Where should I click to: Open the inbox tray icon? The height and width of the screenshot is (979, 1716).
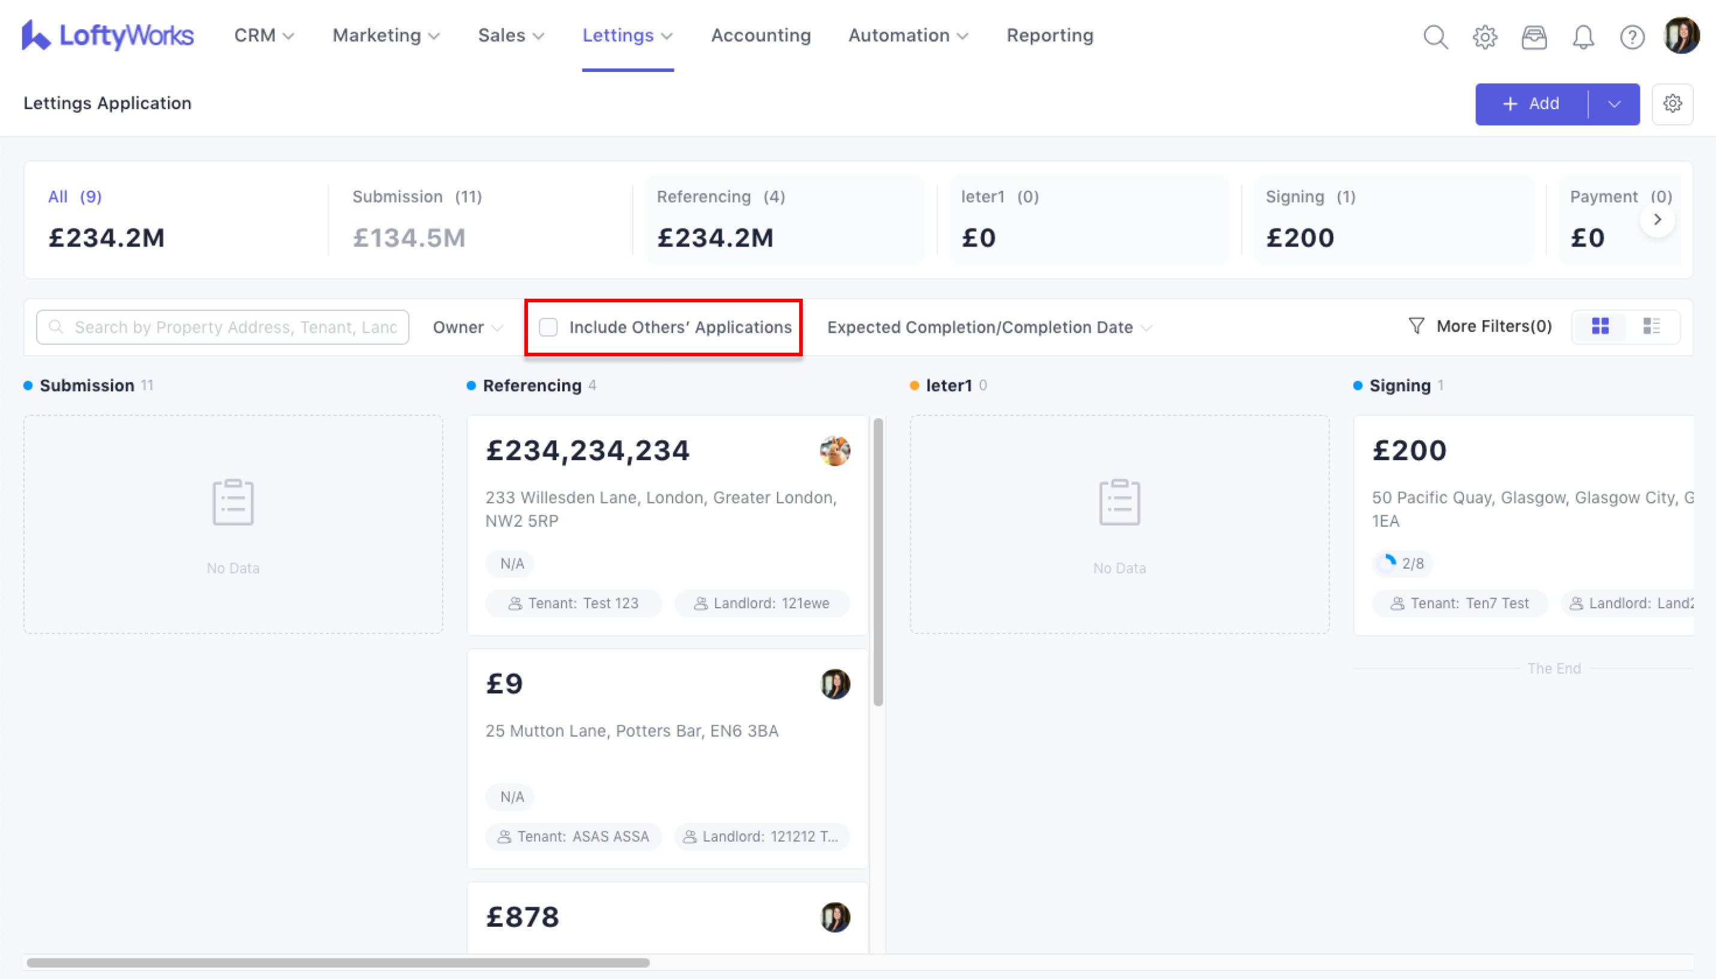[x=1534, y=37]
